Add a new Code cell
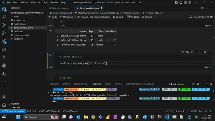 pyautogui.click(x=53, y=17)
